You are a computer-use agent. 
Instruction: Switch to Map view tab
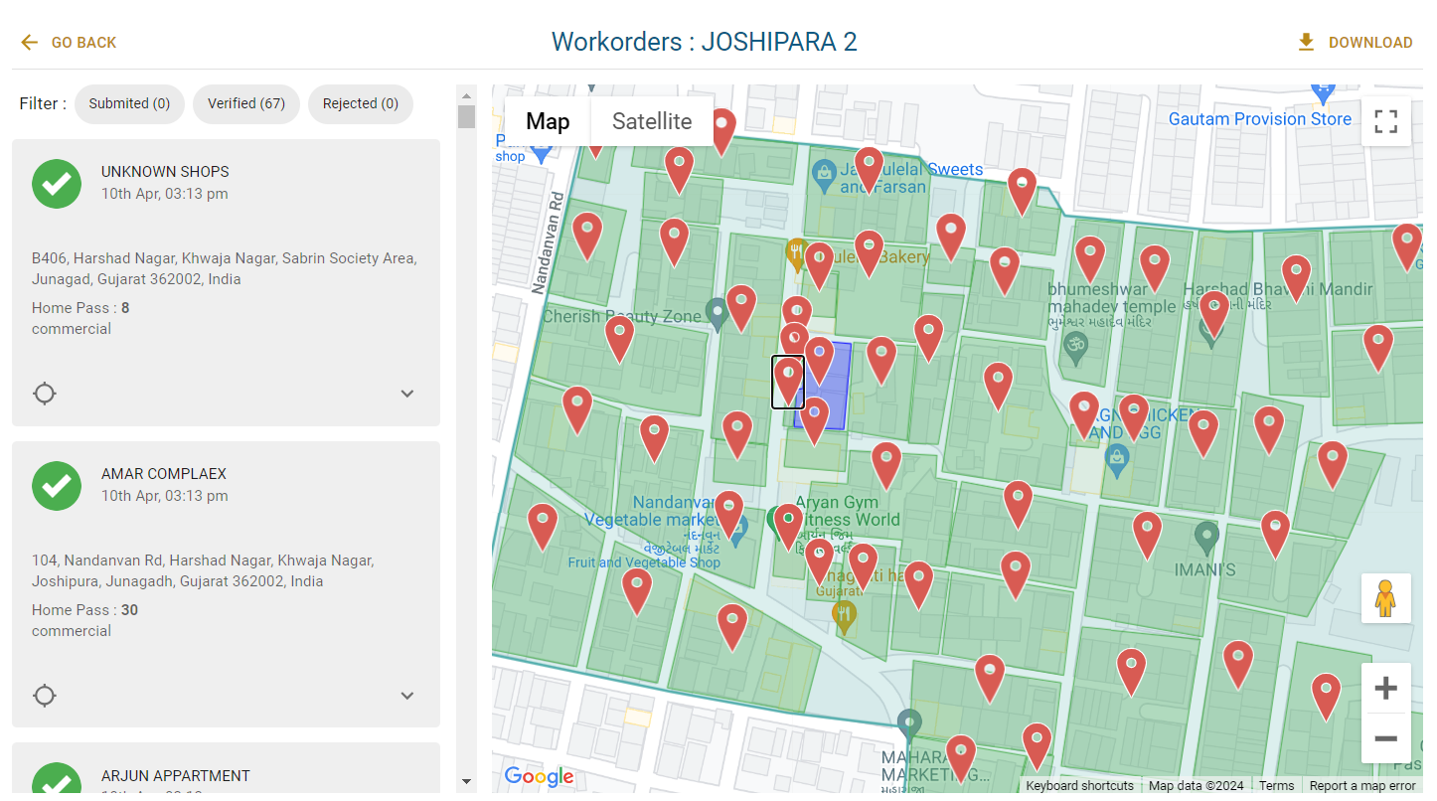click(548, 121)
